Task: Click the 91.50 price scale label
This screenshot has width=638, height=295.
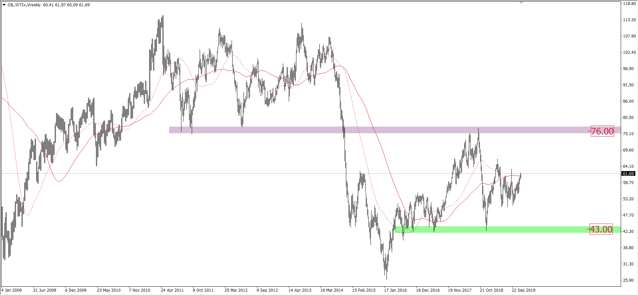Action: (x=628, y=85)
